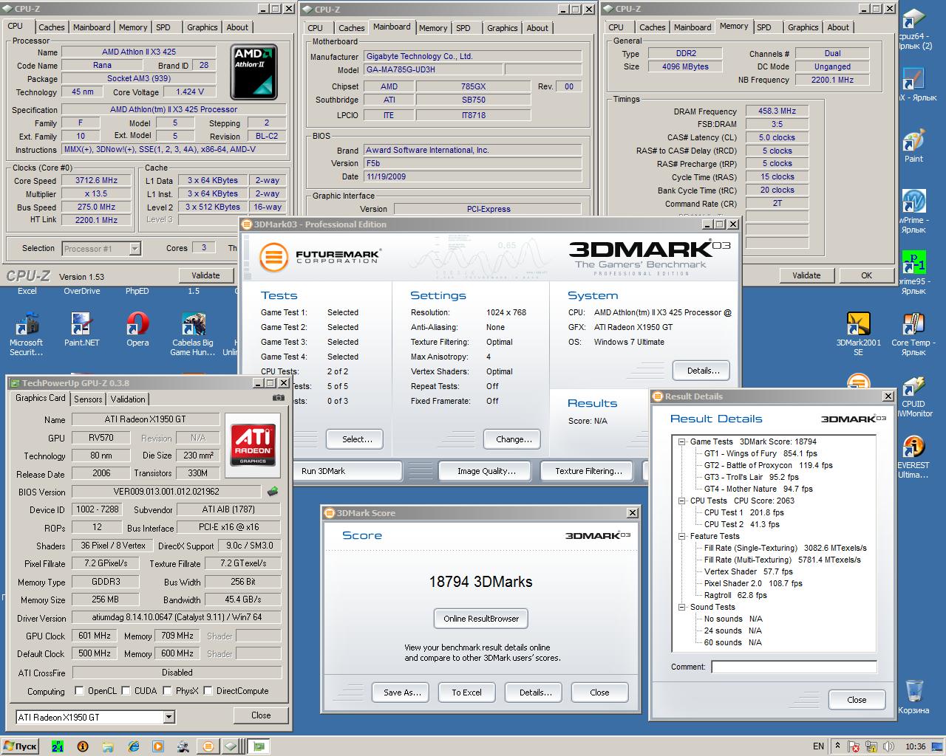The image size is (946, 756).
Task: Open the Cabelas Big Game Hunter icon
Action: pos(192,334)
